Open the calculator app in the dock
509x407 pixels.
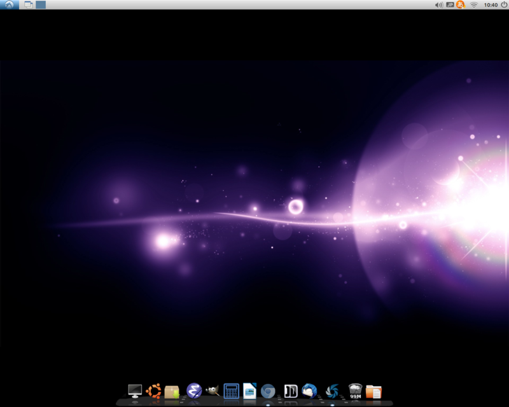(230, 390)
